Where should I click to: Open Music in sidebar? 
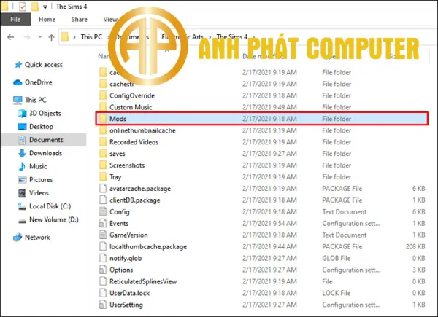click(x=38, y=166)
